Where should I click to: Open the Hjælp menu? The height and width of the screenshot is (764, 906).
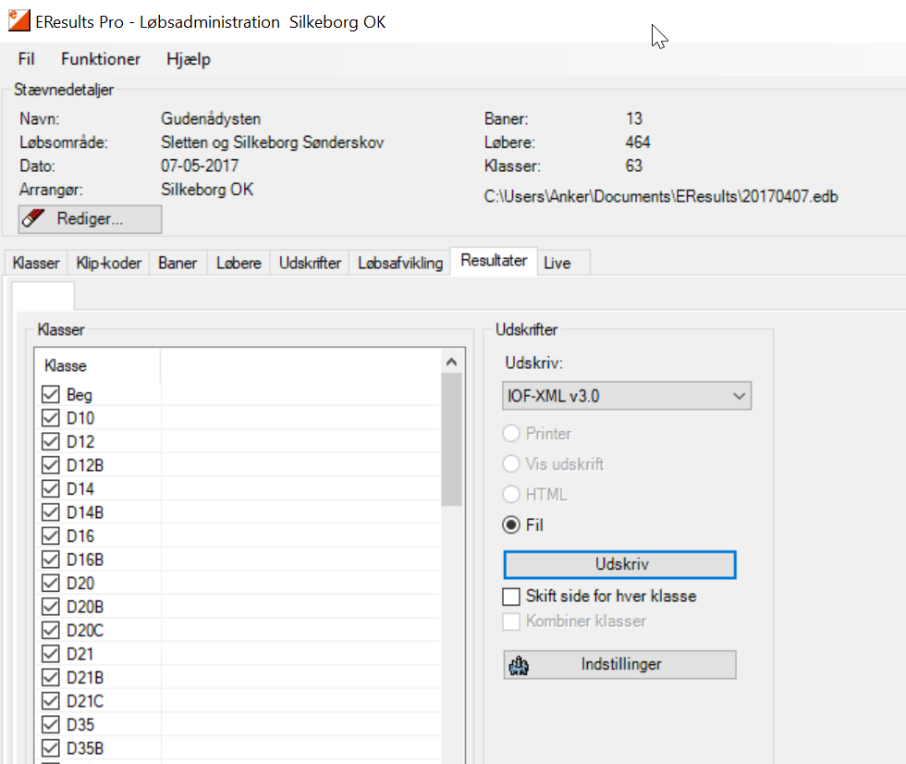click(x=189, y=59)
